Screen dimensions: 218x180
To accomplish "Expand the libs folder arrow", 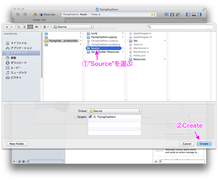I will click(x=165, y=41).
